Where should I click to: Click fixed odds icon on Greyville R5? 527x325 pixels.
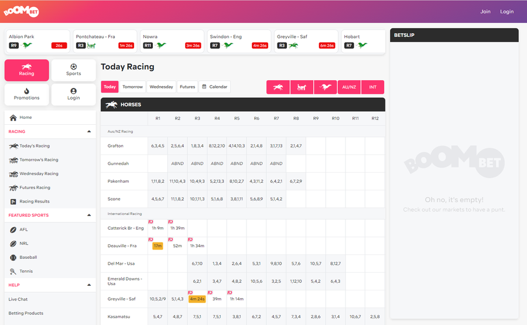[x=230, y=293]
